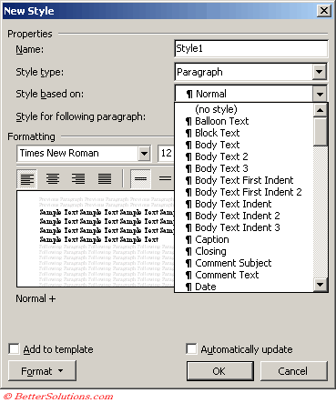The width and height of the screenshot is (336, 403).
Task: Click the Cancel button
Action: point(294,371)
